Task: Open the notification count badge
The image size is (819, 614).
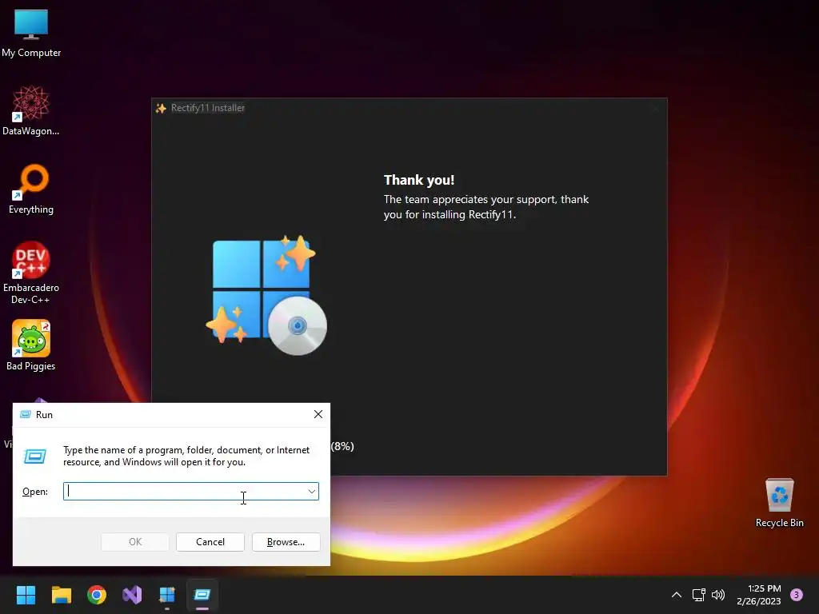Action: point(797,595)
